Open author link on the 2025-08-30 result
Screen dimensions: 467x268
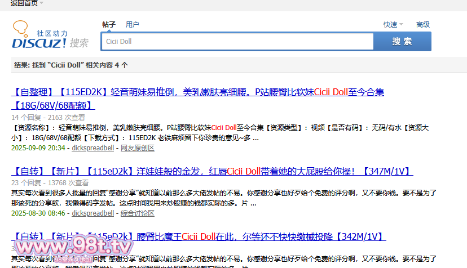coord(93,213)
